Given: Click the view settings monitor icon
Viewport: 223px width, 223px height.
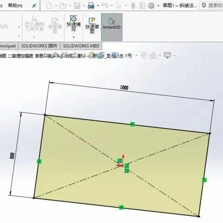Looking at the screenshot, I should click(167, 56).
